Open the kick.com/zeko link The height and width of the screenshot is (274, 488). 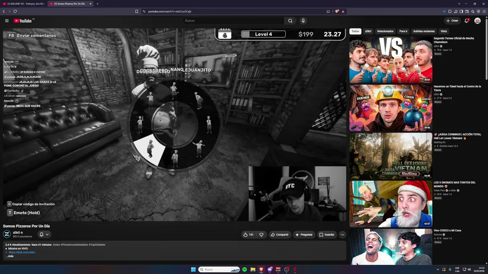22,252
